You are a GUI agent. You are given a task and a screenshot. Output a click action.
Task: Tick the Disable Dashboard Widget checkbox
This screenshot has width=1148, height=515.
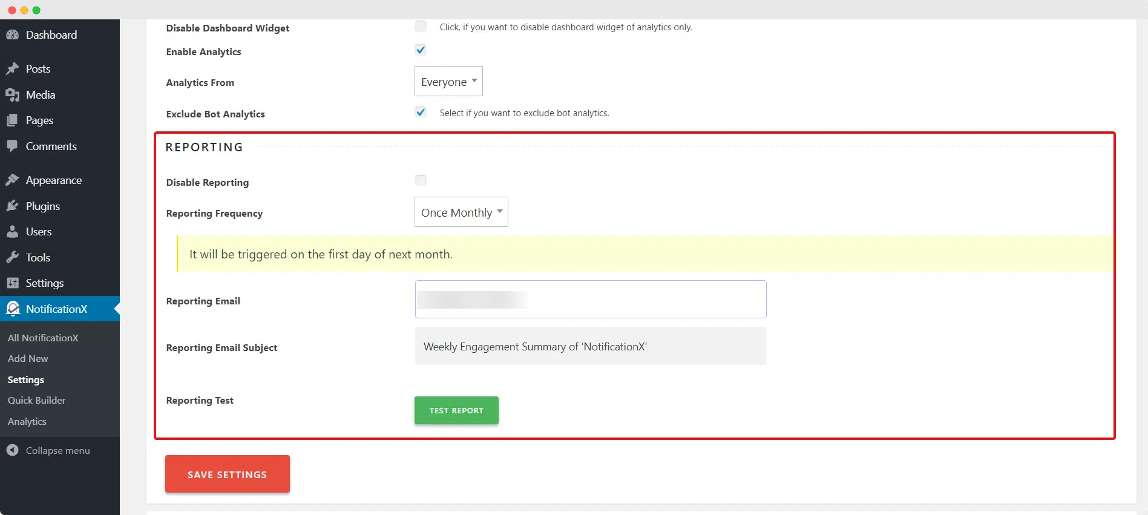click(421, 26)
